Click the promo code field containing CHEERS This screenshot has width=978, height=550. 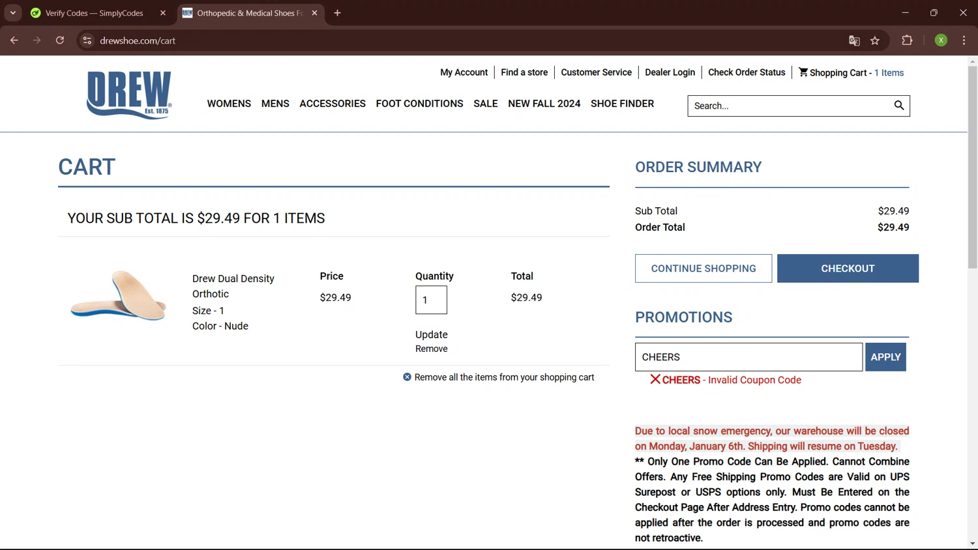tap(748, 357)
